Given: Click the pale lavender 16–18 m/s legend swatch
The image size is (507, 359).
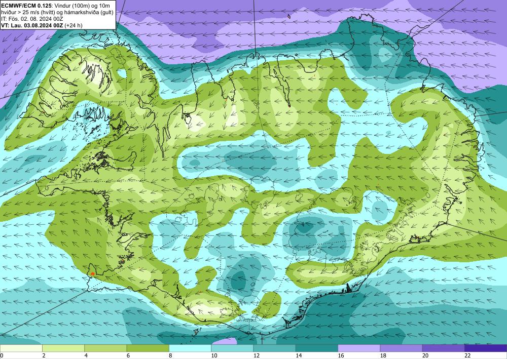Looking at the screenshot, I should pyautogui.click(x=359, y=348).
